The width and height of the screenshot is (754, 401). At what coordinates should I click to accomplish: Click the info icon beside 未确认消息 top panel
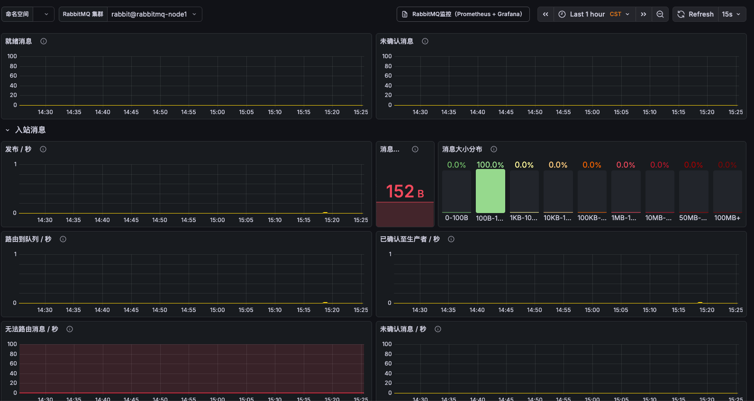425,41
